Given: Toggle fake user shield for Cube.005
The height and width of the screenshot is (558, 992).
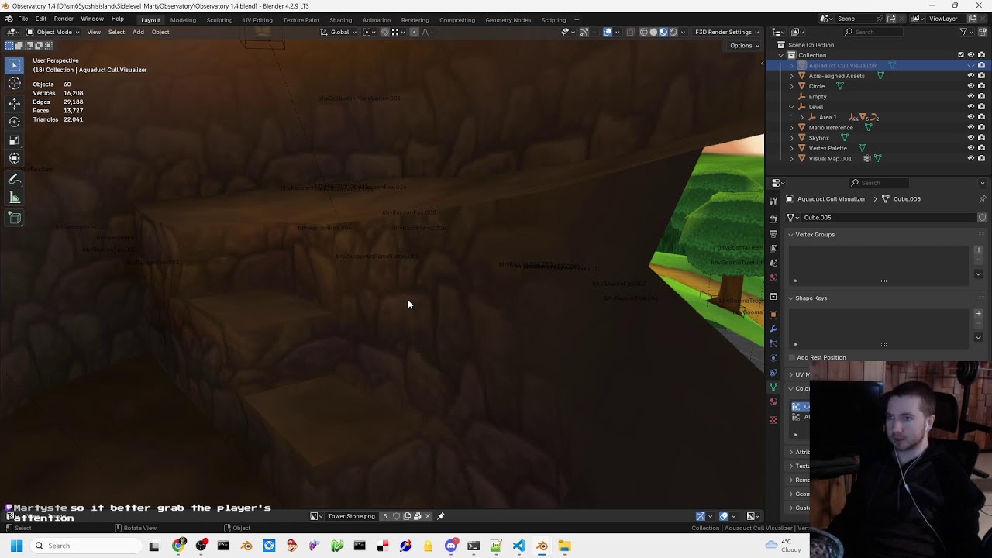Looking at the screenshot, I should [x=982, y=218].
